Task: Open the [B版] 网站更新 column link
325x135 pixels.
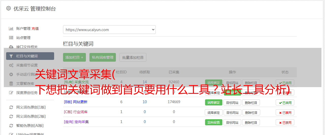Action: (76, 102)
